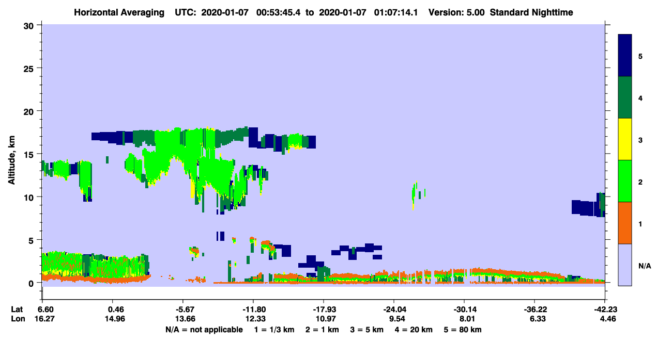
Task: Click colorbar label '2'
Action: tap(640, 182)
